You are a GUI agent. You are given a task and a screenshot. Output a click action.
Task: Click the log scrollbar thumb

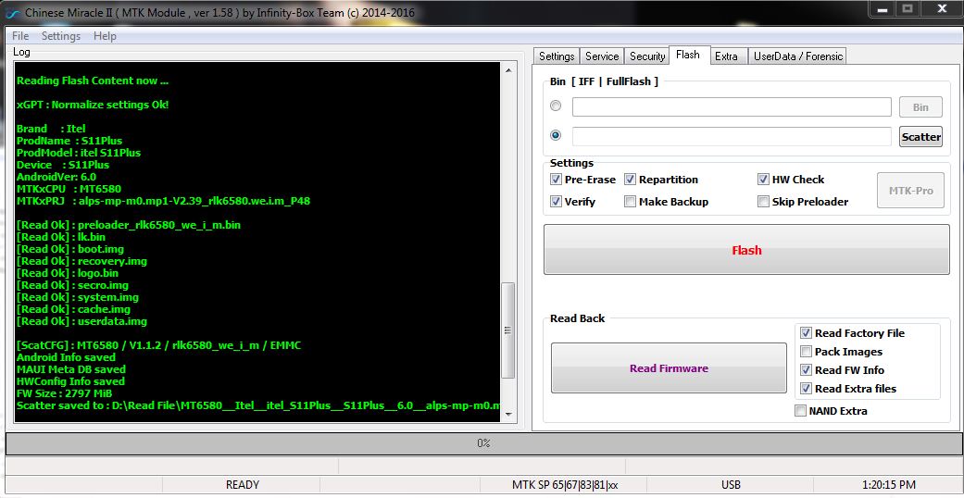508,330
